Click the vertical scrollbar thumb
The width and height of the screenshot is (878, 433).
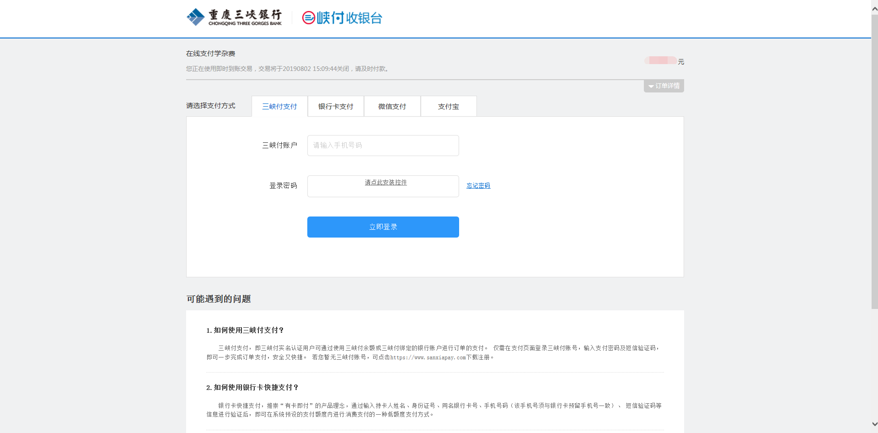(874, 160)
